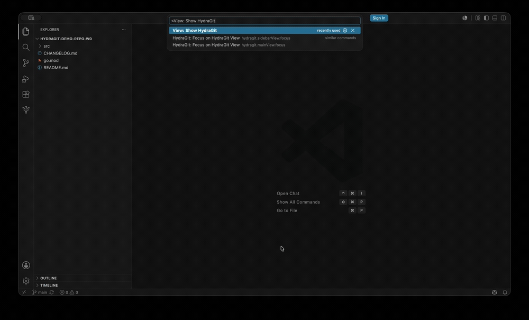This screenshot has width=529, height=320.
Task: Click the README.md info icon
Action: 40,68
